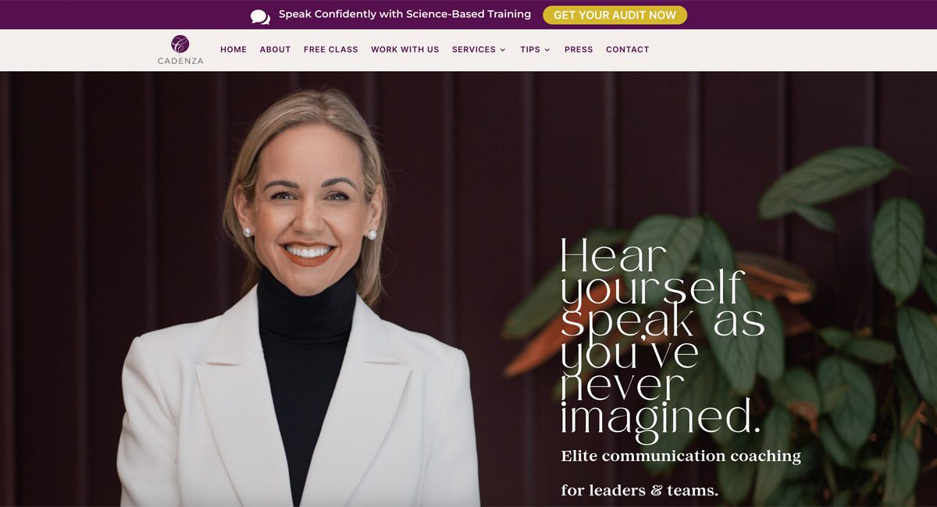
Task: Open the SERVICES menu item
Action: [474, 49]
